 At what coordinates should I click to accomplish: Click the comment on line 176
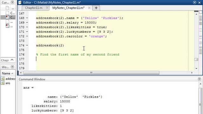click(x=78, y=54)
